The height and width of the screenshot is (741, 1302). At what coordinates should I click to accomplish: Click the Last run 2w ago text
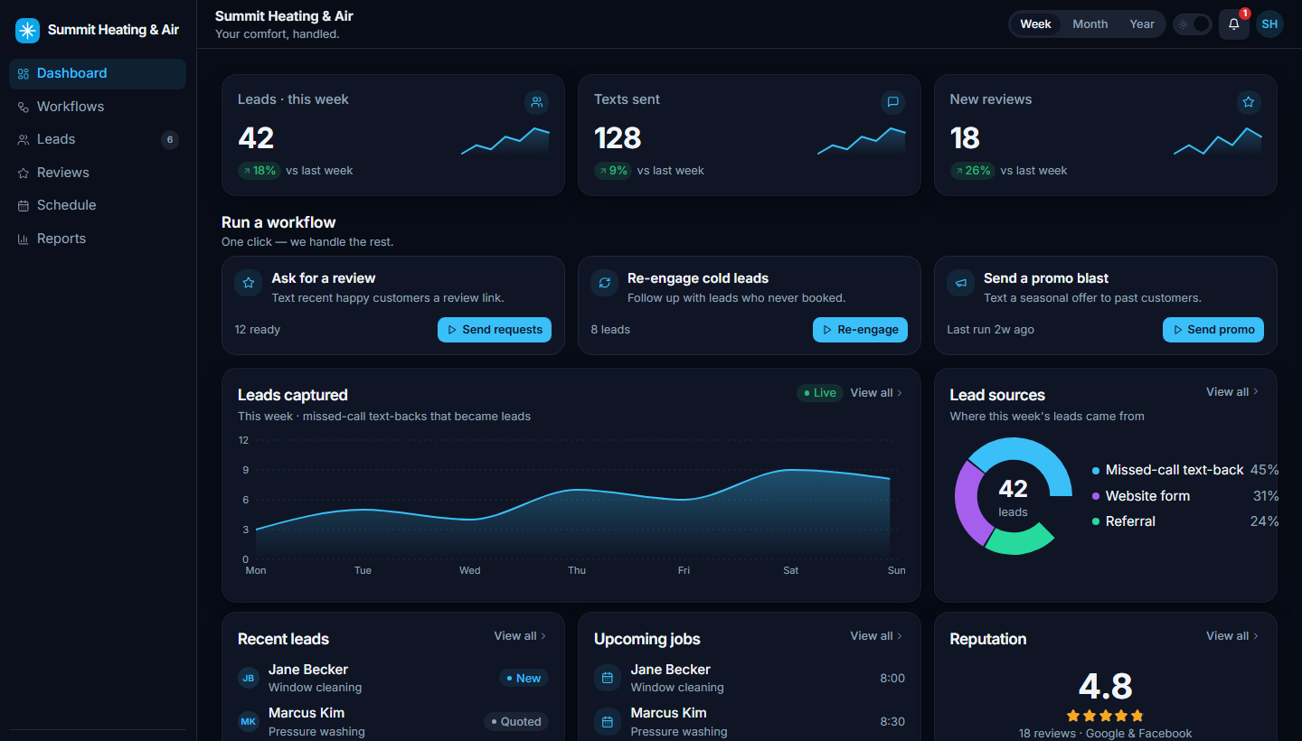tap(990, 330)
